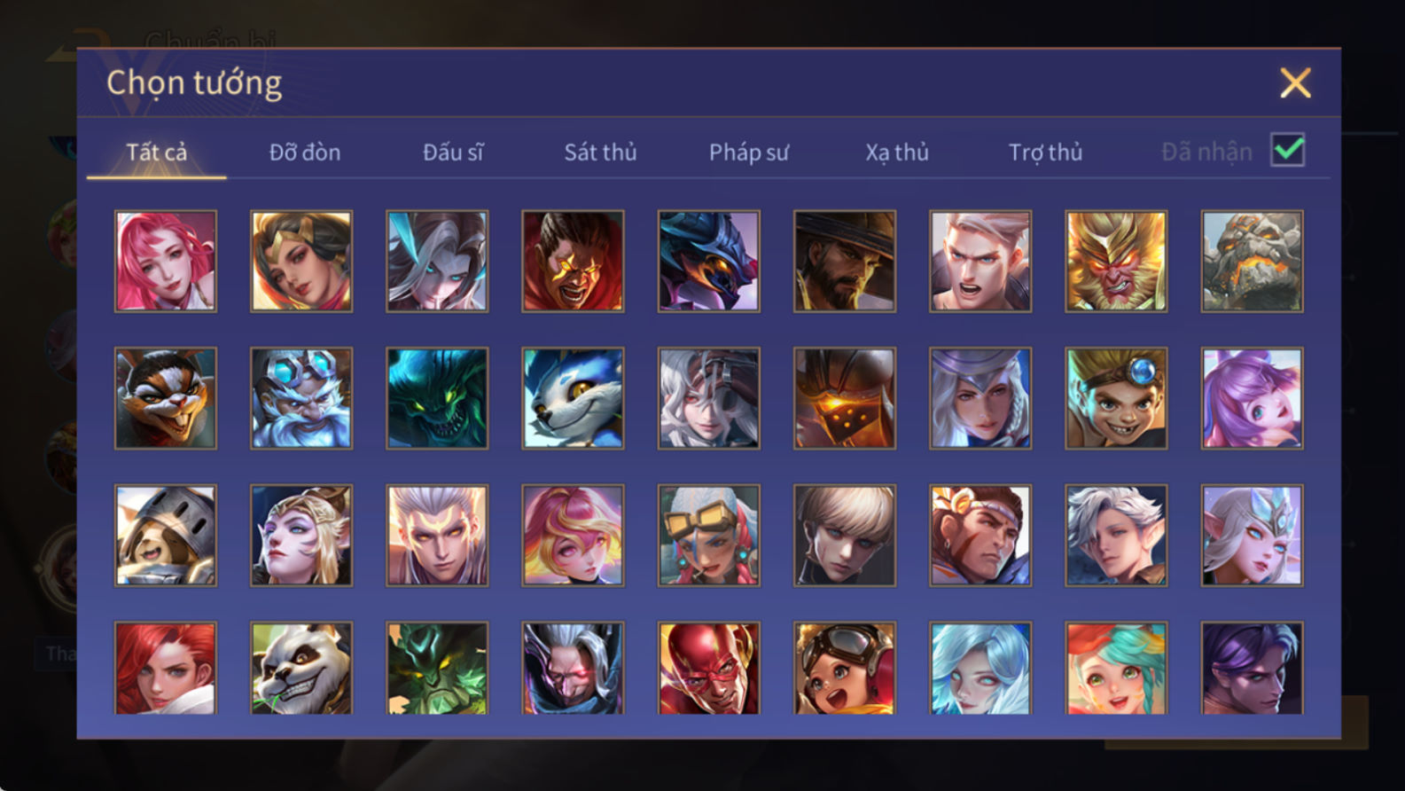1405x791 pixels.
Task: Toggle the Đã nhận checkbox
Action: 1287,150
